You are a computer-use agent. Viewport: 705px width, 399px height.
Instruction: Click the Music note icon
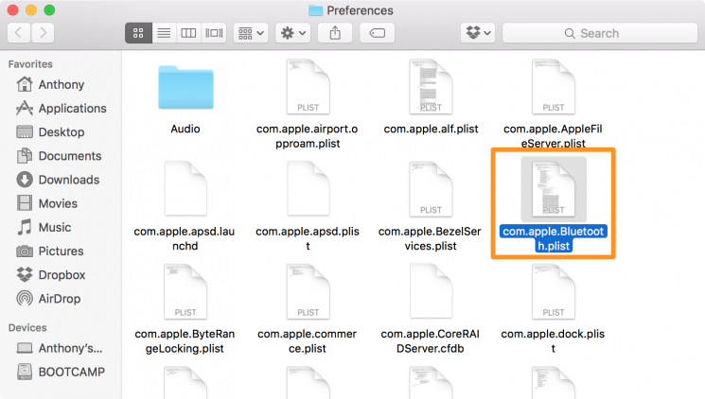pyautogui.click(x=25, y=227)
